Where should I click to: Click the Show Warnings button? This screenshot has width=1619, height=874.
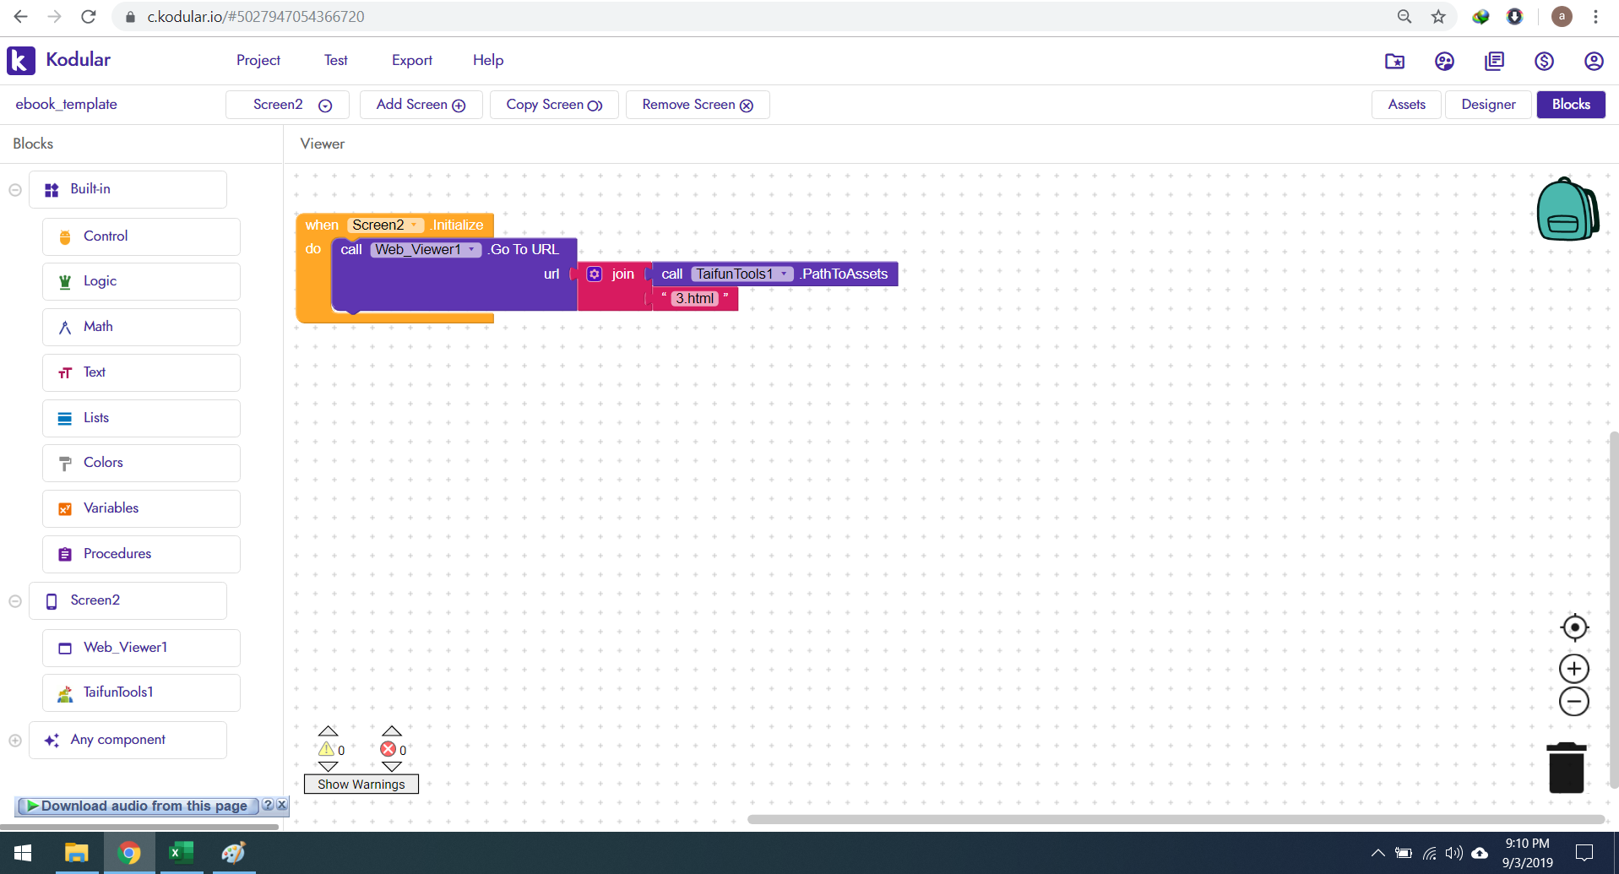click(x=361, y=784)
